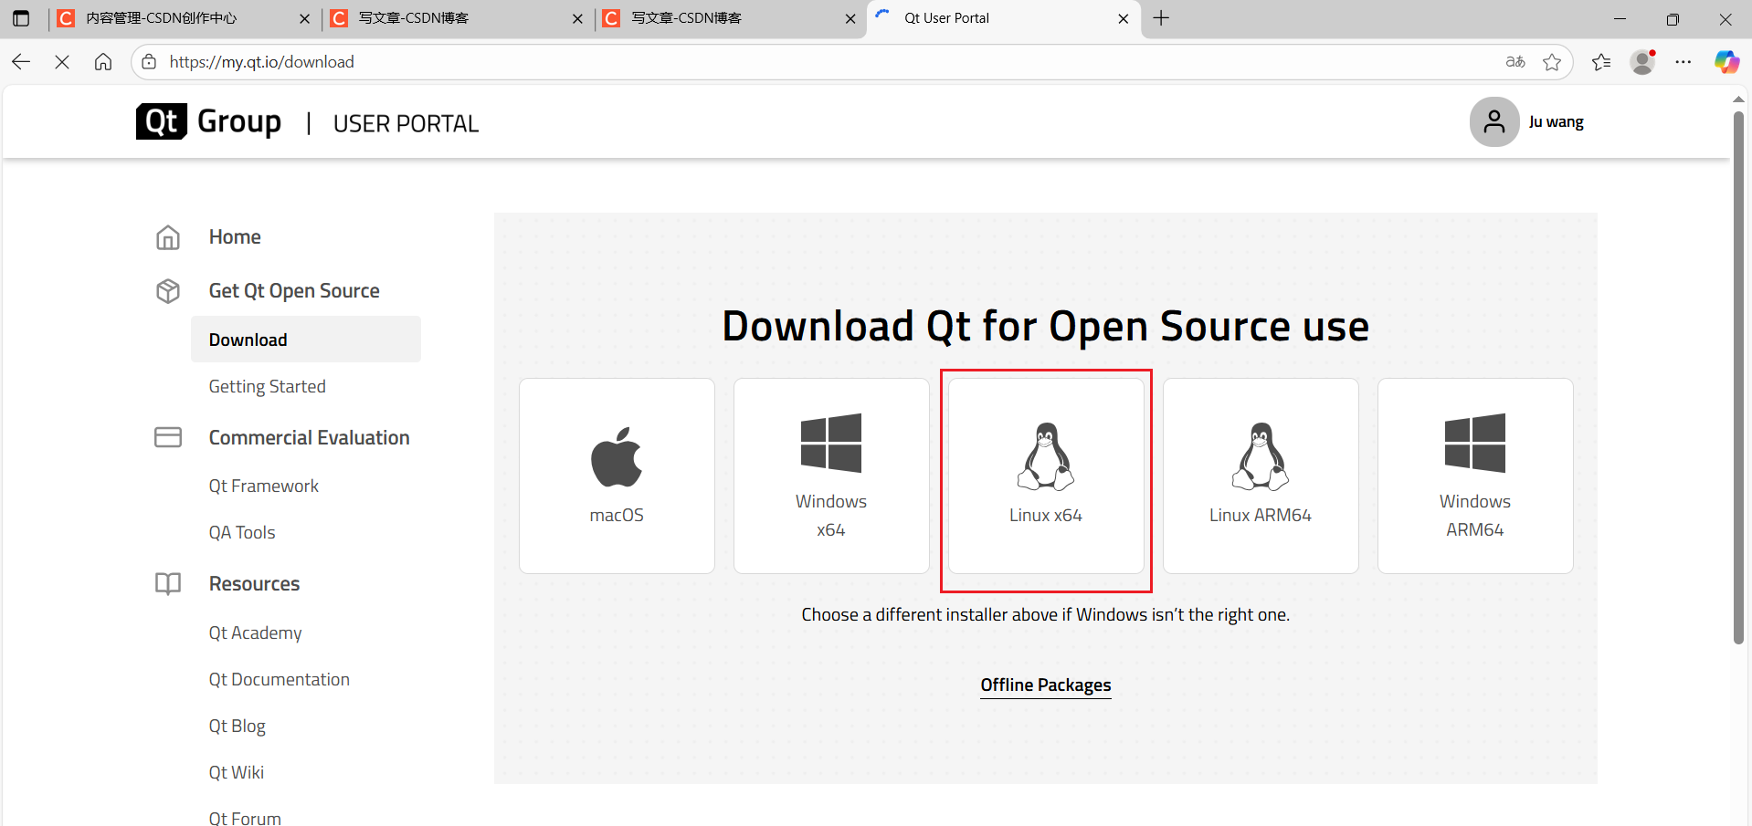The image size is (1752, 826).
Task: Open Qt Wiki sidebar link
Action: click(x=236, y=773)
